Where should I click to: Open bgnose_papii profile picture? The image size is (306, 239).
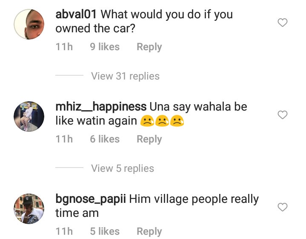pos(29,208)
